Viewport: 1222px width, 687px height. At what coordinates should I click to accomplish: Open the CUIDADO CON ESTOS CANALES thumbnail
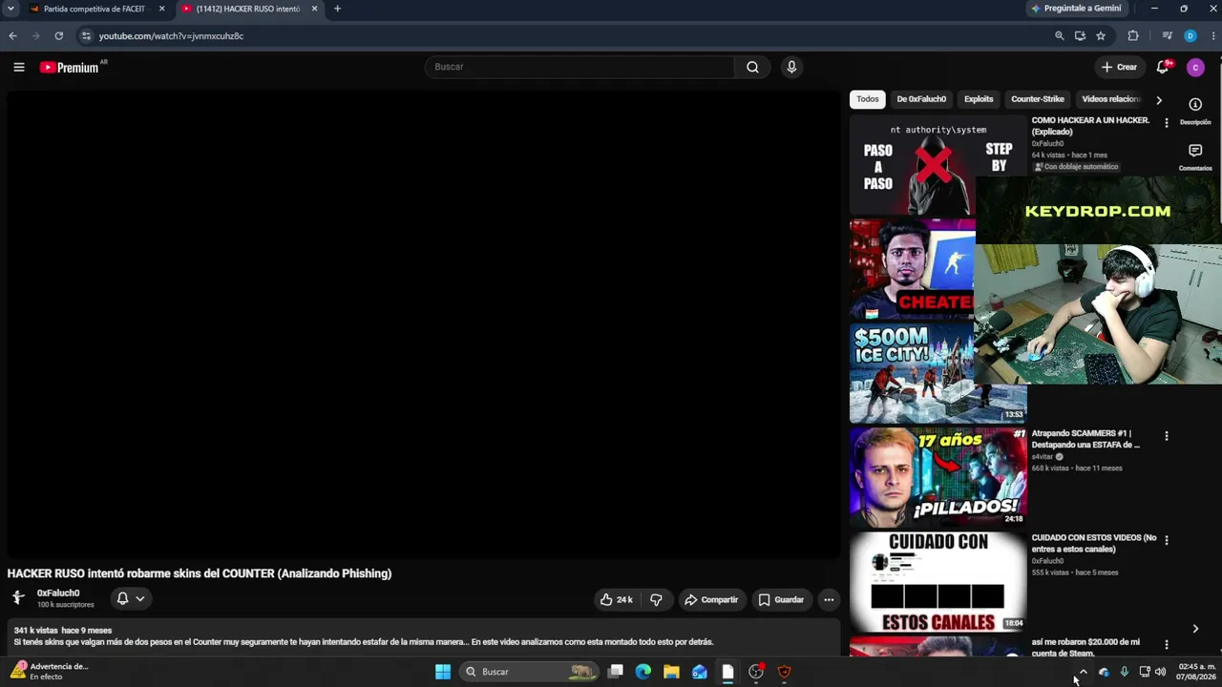coord(938,582)
